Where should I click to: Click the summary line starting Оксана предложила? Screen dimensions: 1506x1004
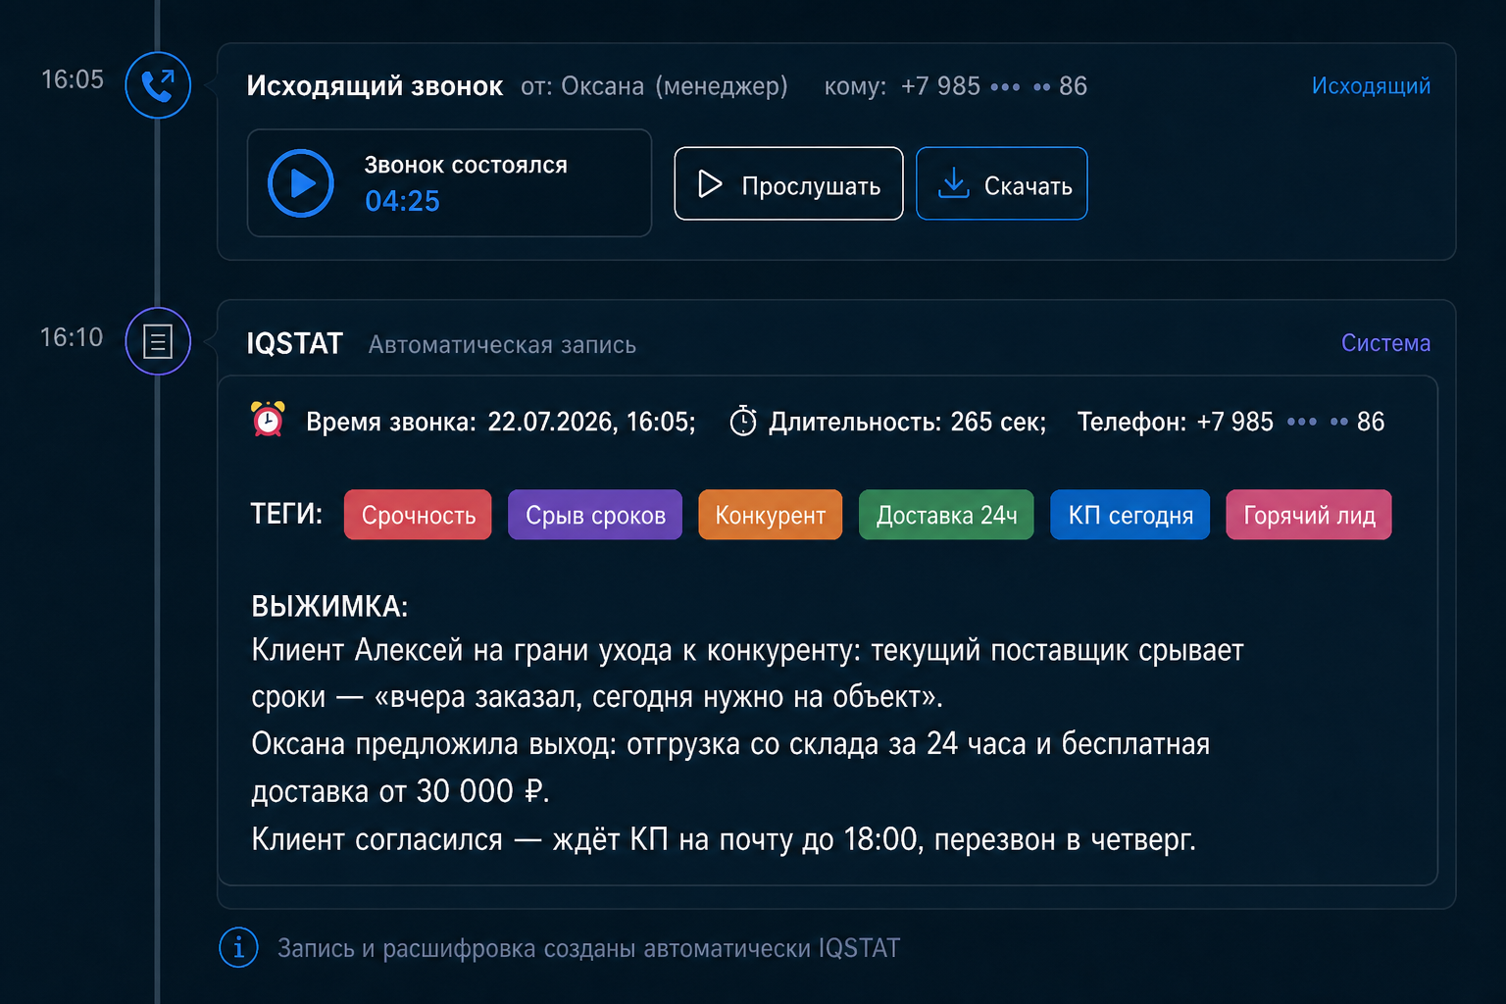(730, 744)
